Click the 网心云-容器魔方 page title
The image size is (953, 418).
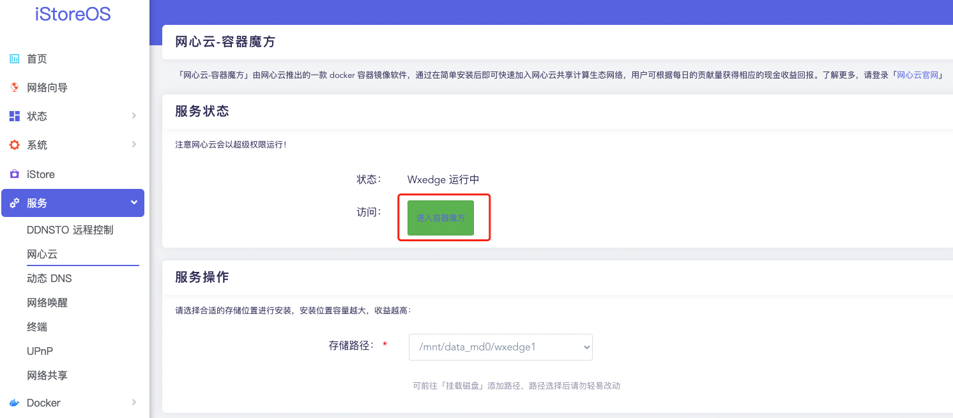pyautogui.click(x=225, y=42)
